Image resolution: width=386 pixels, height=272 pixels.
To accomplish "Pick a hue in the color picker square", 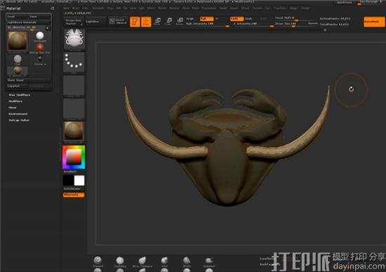I will pyautogui.click(x=74, y=158).
